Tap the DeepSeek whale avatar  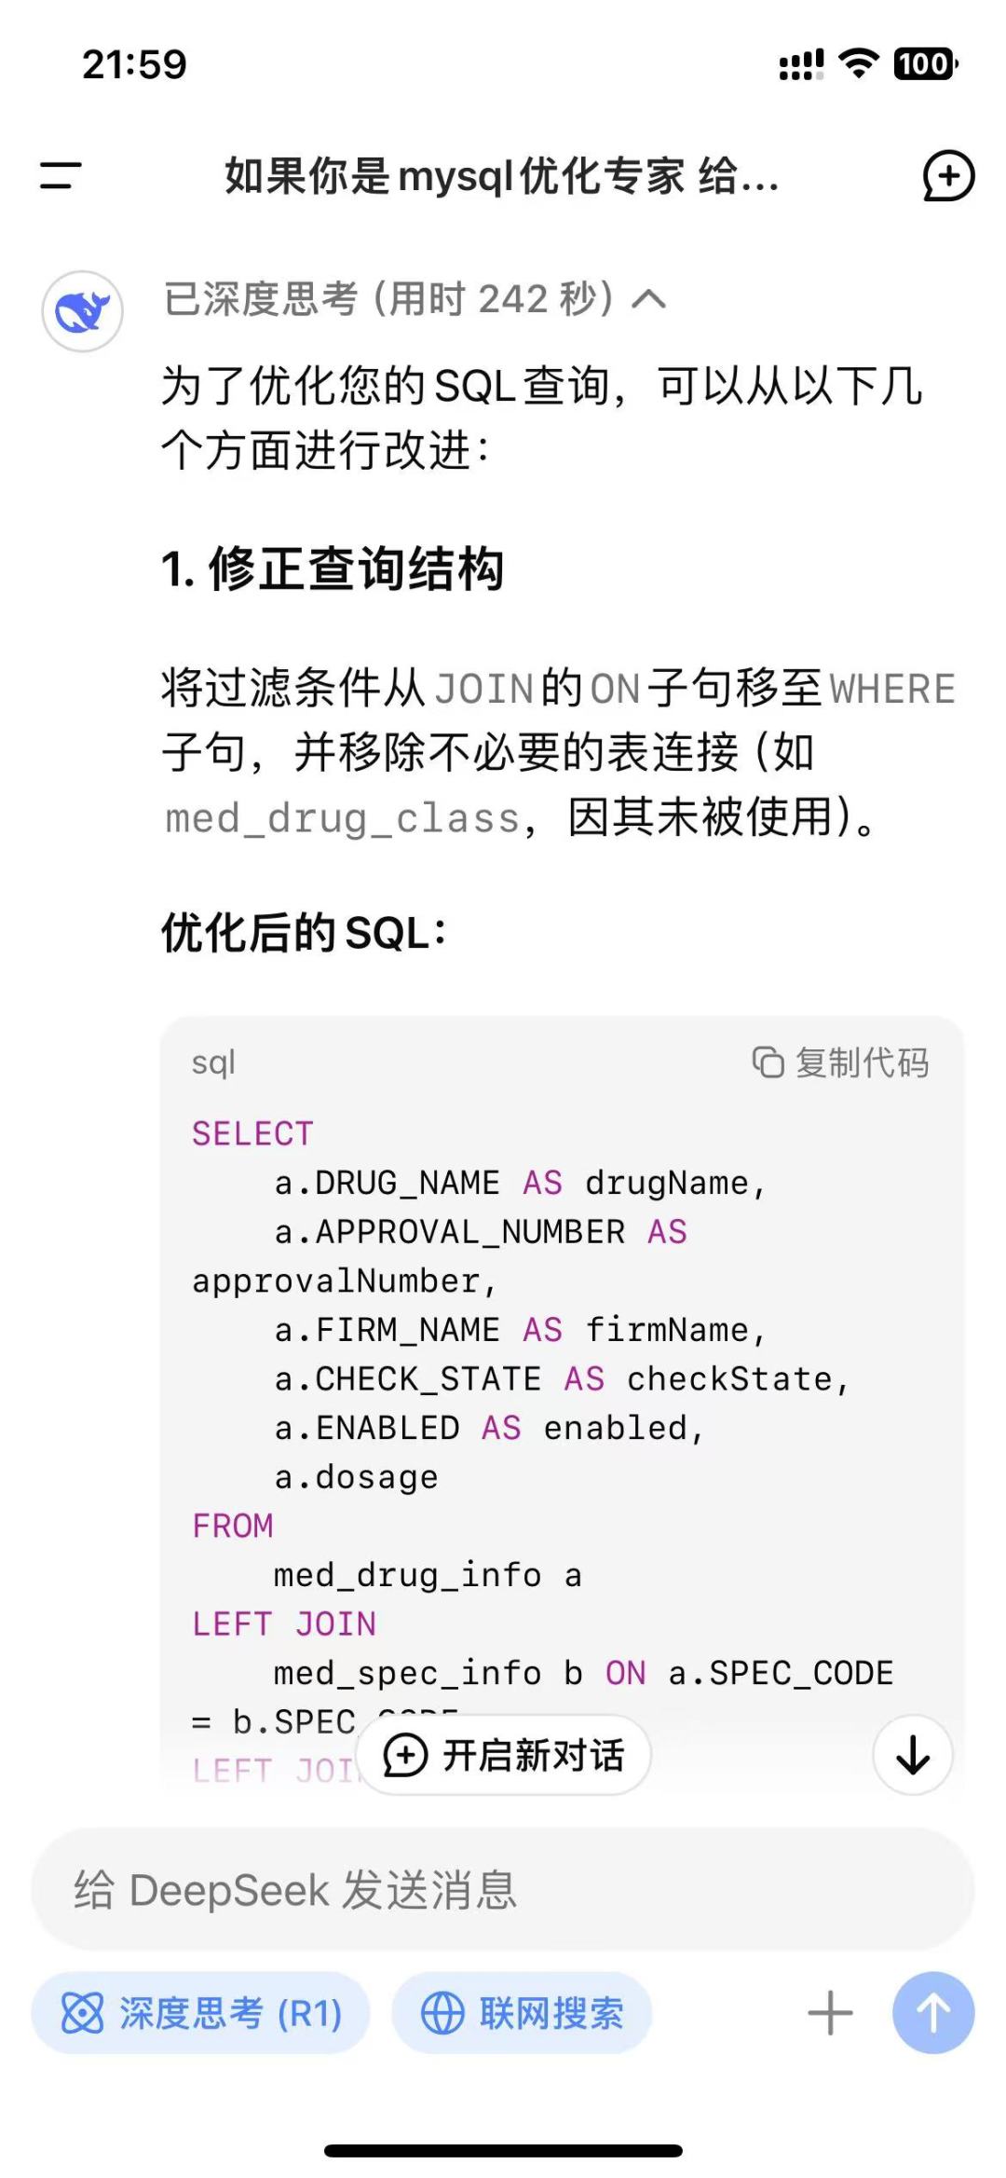[x=83, y=311]
